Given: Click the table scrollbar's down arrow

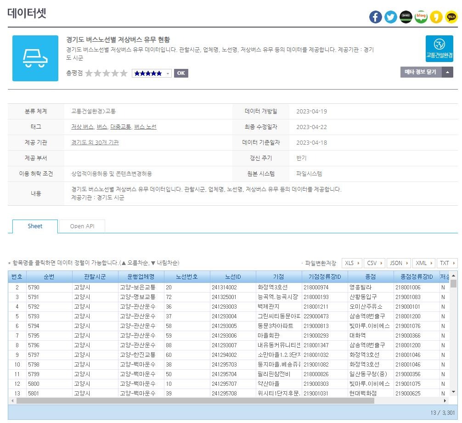Looking at the screenshot, I should coord(454,392).
